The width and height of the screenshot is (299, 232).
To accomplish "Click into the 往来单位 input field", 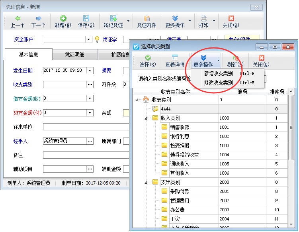I will point(86,127).
